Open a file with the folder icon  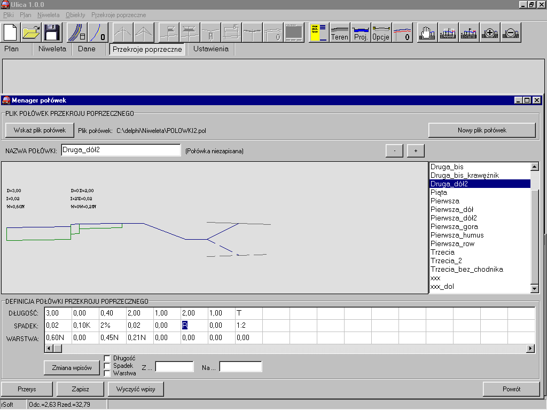click(x=32, y=33)
